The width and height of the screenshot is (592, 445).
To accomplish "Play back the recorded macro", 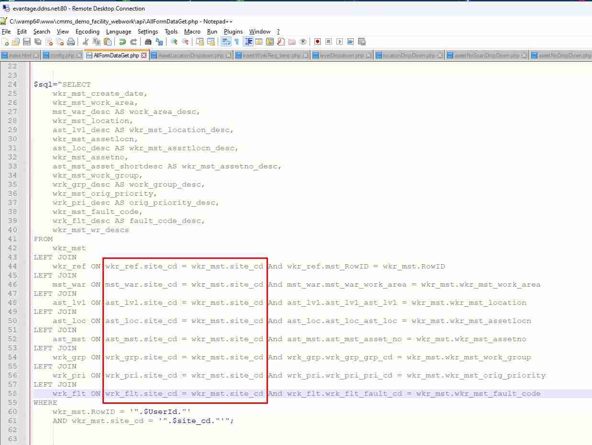I will click(x=339, y=42).
